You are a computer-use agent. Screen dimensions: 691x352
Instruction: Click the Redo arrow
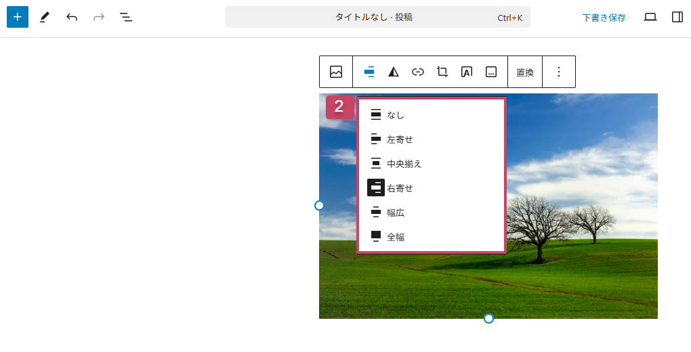coord(99,17)
